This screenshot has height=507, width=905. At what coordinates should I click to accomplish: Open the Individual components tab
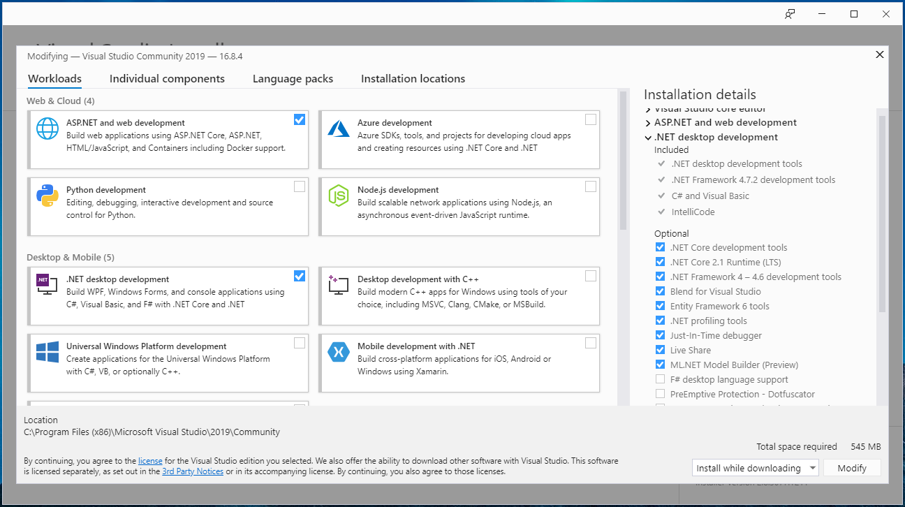point(167,79)
